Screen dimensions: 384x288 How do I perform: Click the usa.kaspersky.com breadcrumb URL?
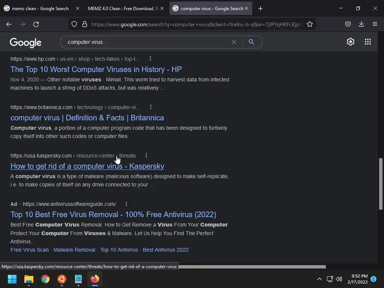pos(73,156)
